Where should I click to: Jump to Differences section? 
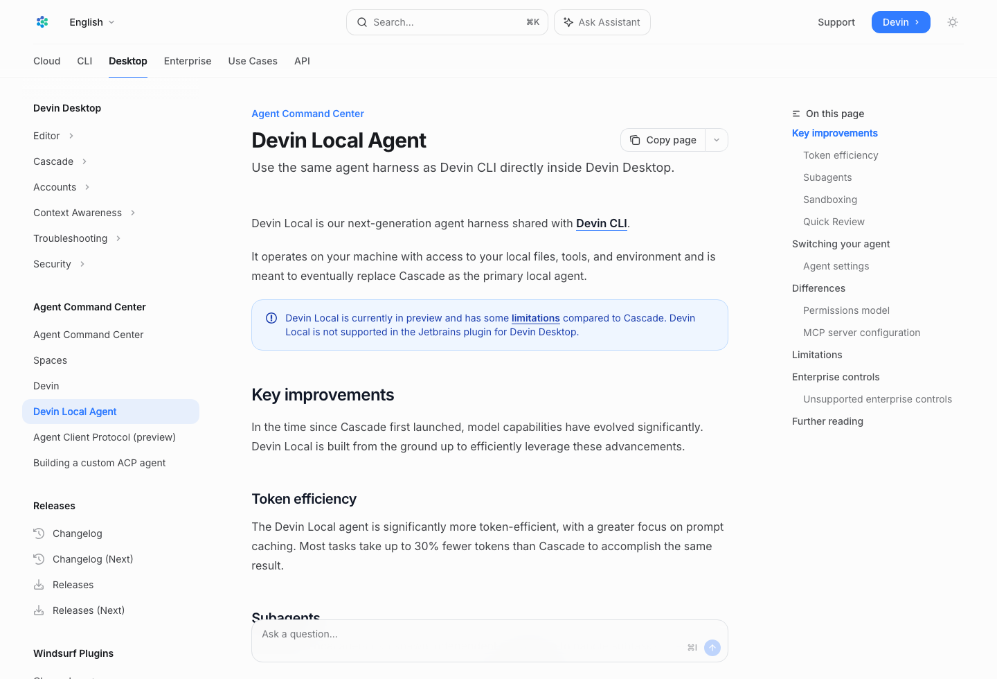click(x=818, y=288)
